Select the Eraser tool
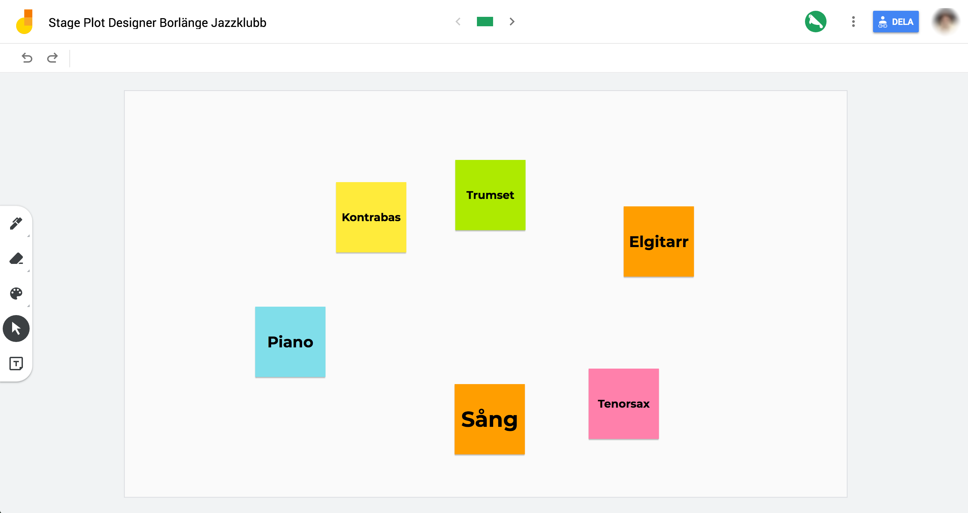The image size is (968, 513). (x=16, y=259)
